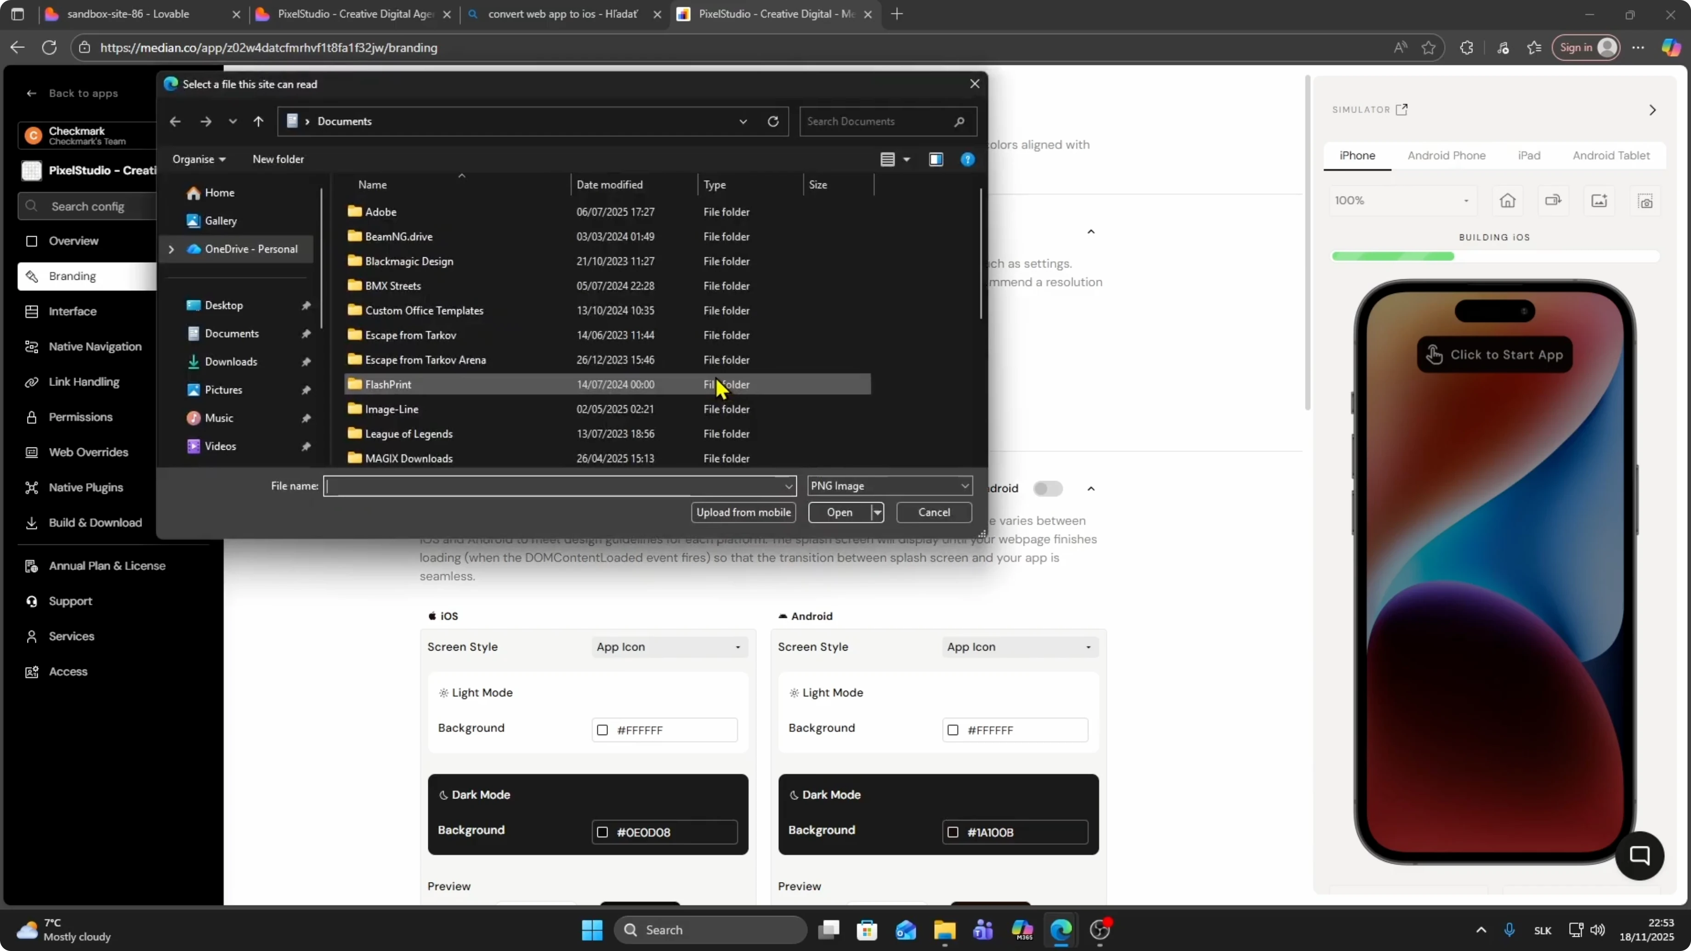Viewport: 1691px width, 951px height.
Task: Open the Organise dropdown menu
Action: tap(199, 159)
